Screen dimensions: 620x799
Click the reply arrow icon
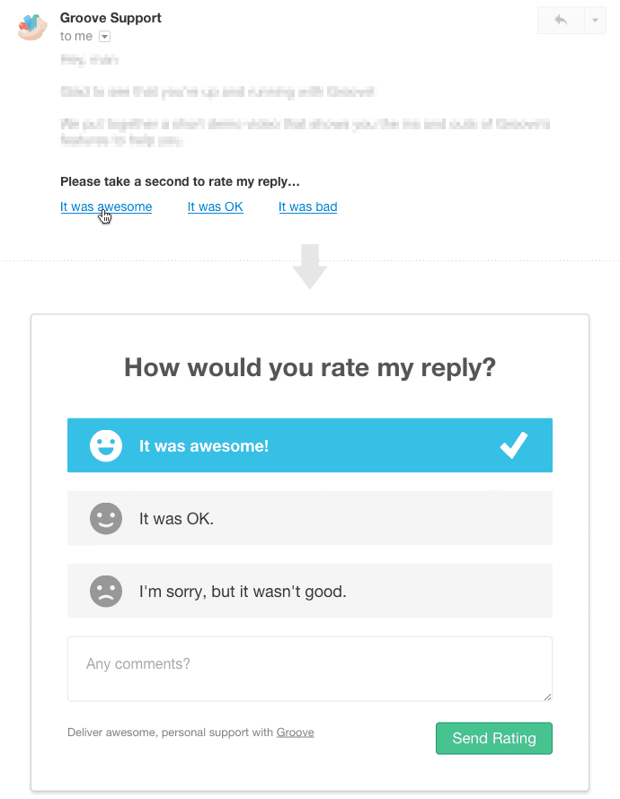pos(561,20)
